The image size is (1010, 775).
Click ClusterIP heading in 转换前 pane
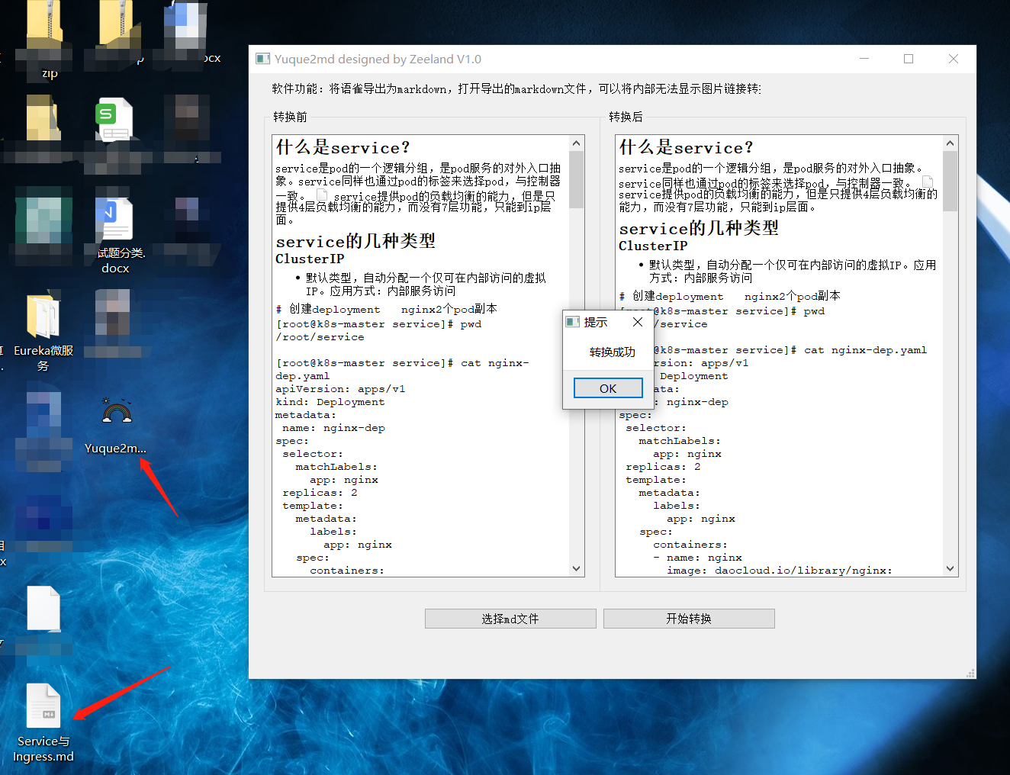[310, 259]
